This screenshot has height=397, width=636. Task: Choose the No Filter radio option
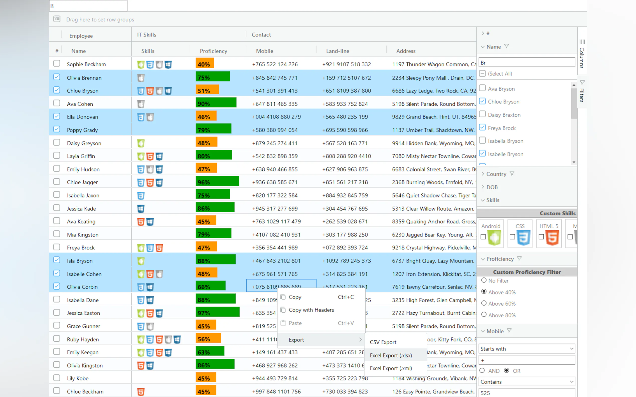pos(484,280)
